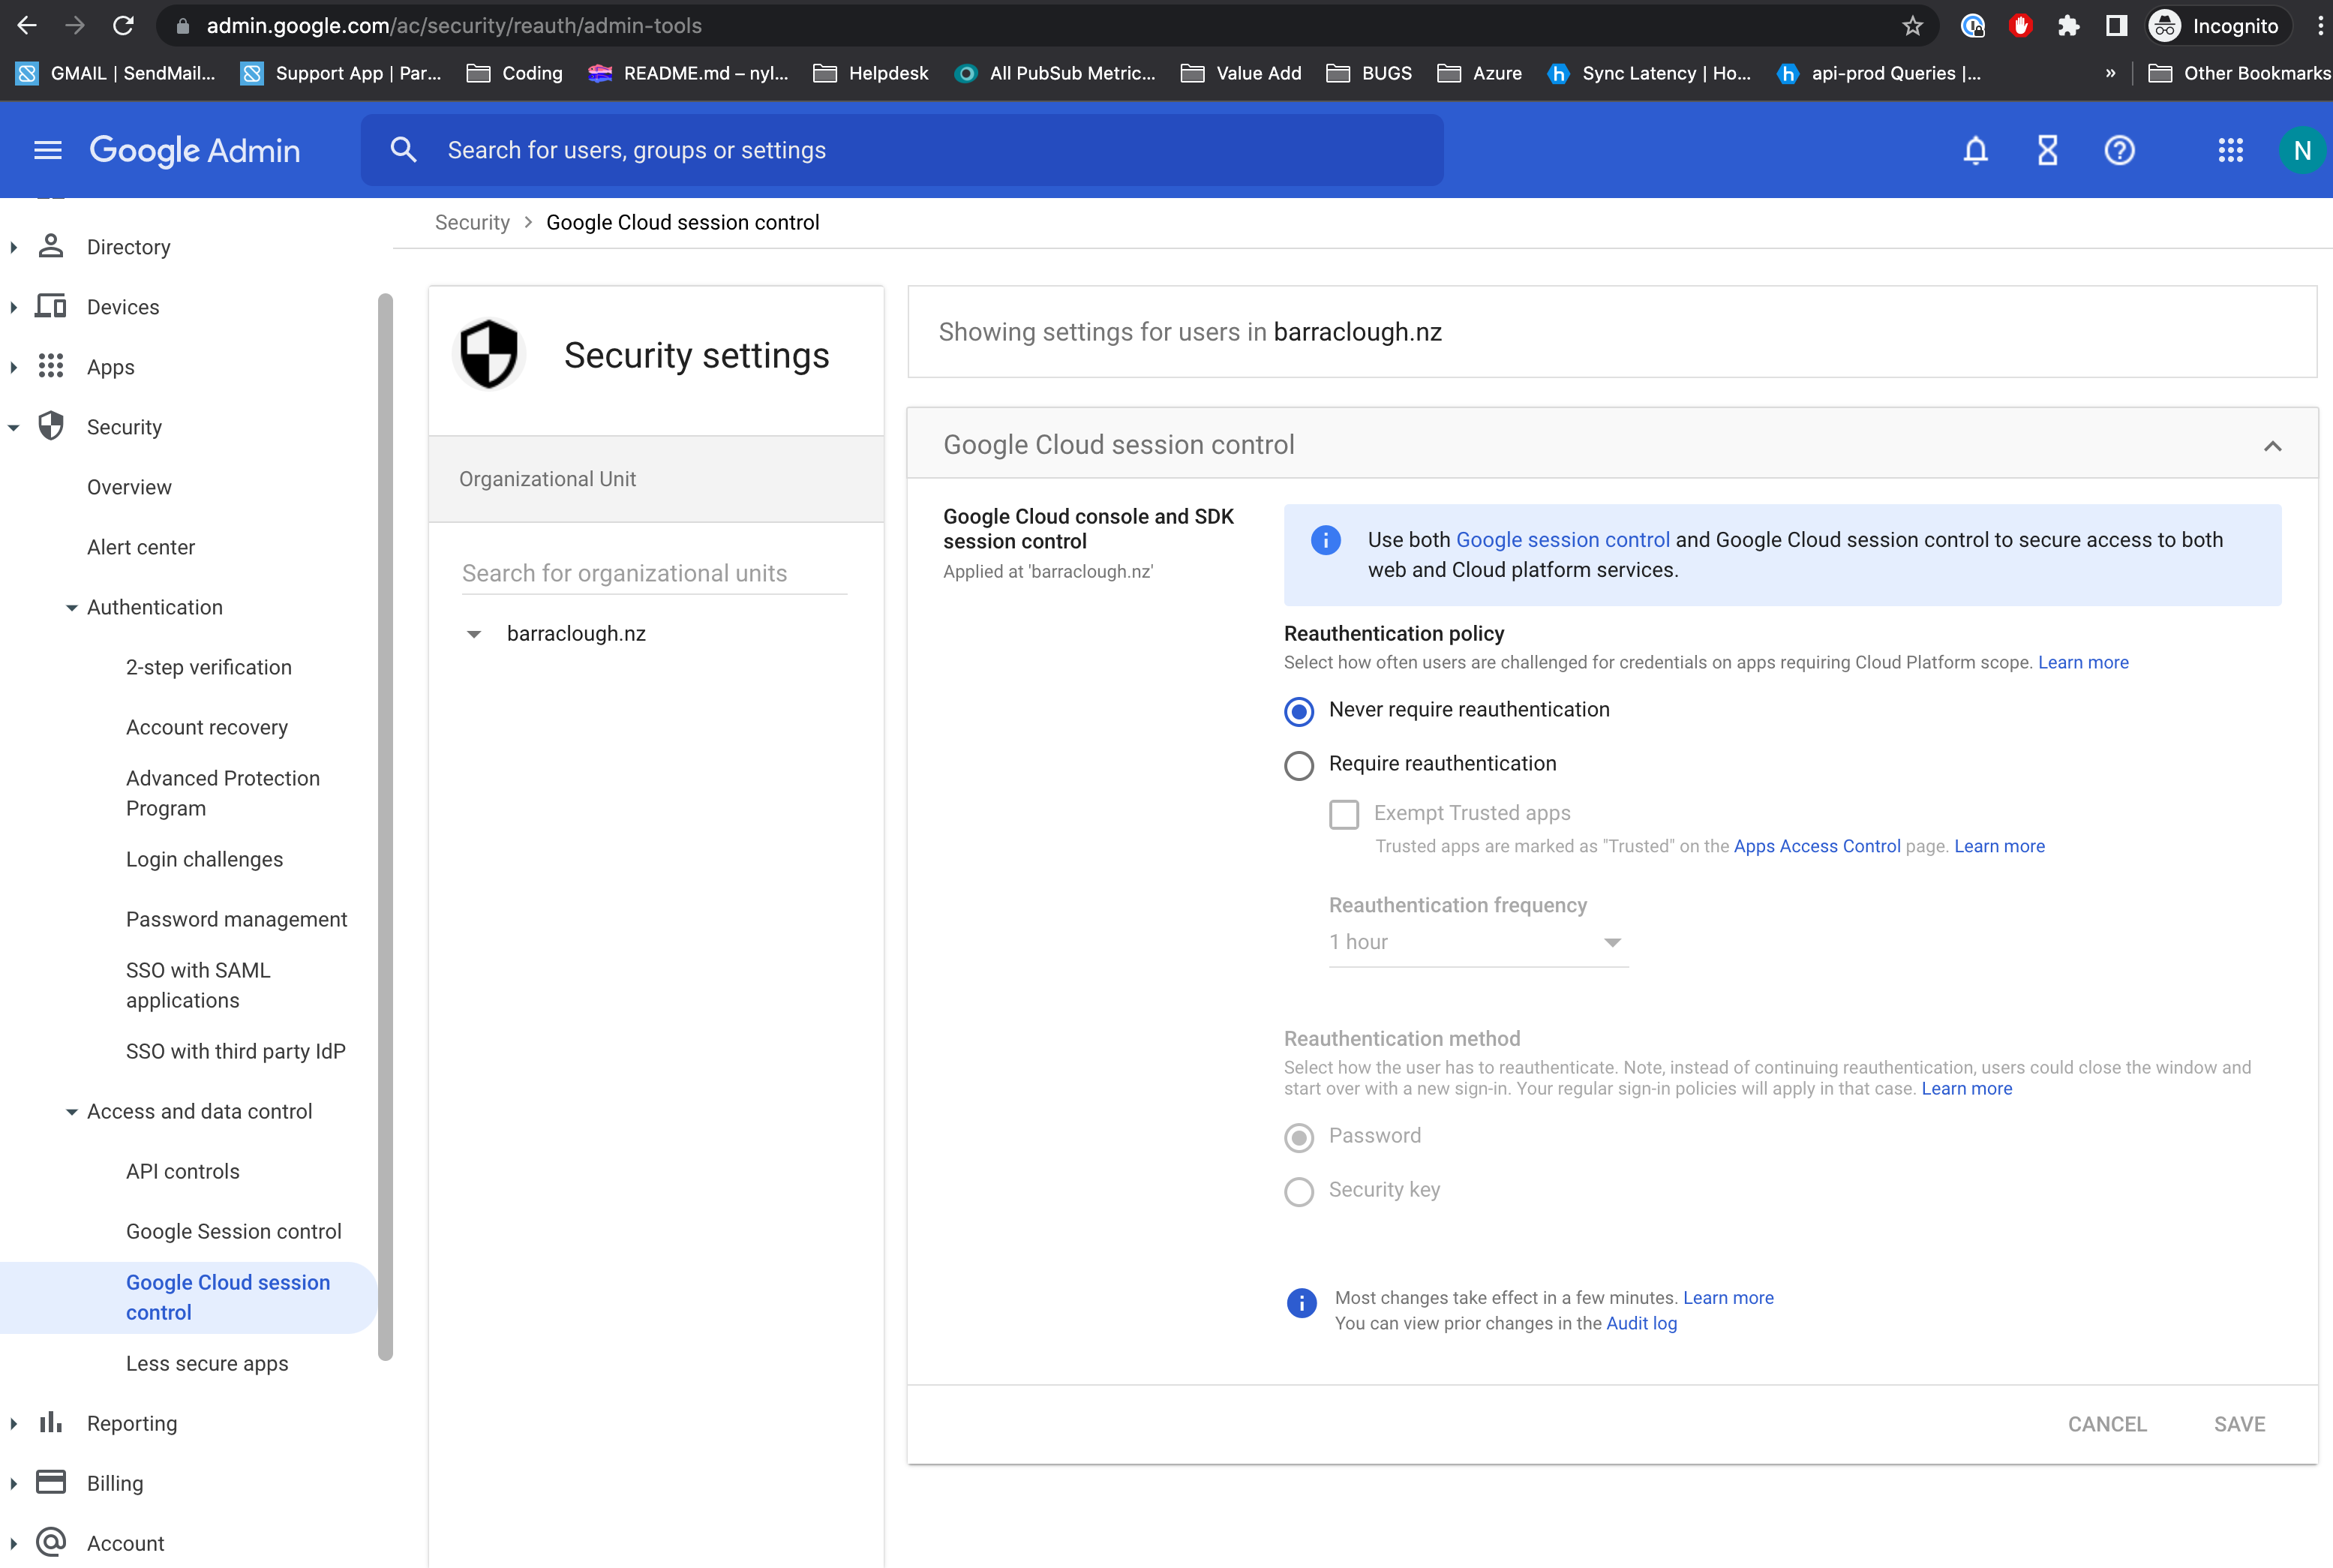Click the notification bell icon
The height and width of the screenshot is (1568, 2333).
[1975, 150]
